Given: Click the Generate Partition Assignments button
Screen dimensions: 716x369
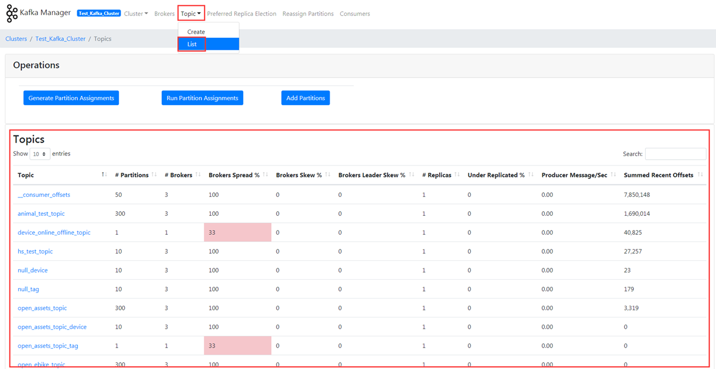Looking at the screenshot, I should [x=71, y=98].
